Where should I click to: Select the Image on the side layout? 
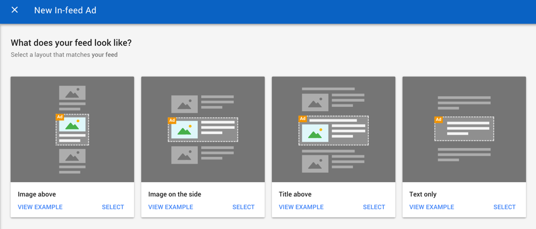(243, 207)
